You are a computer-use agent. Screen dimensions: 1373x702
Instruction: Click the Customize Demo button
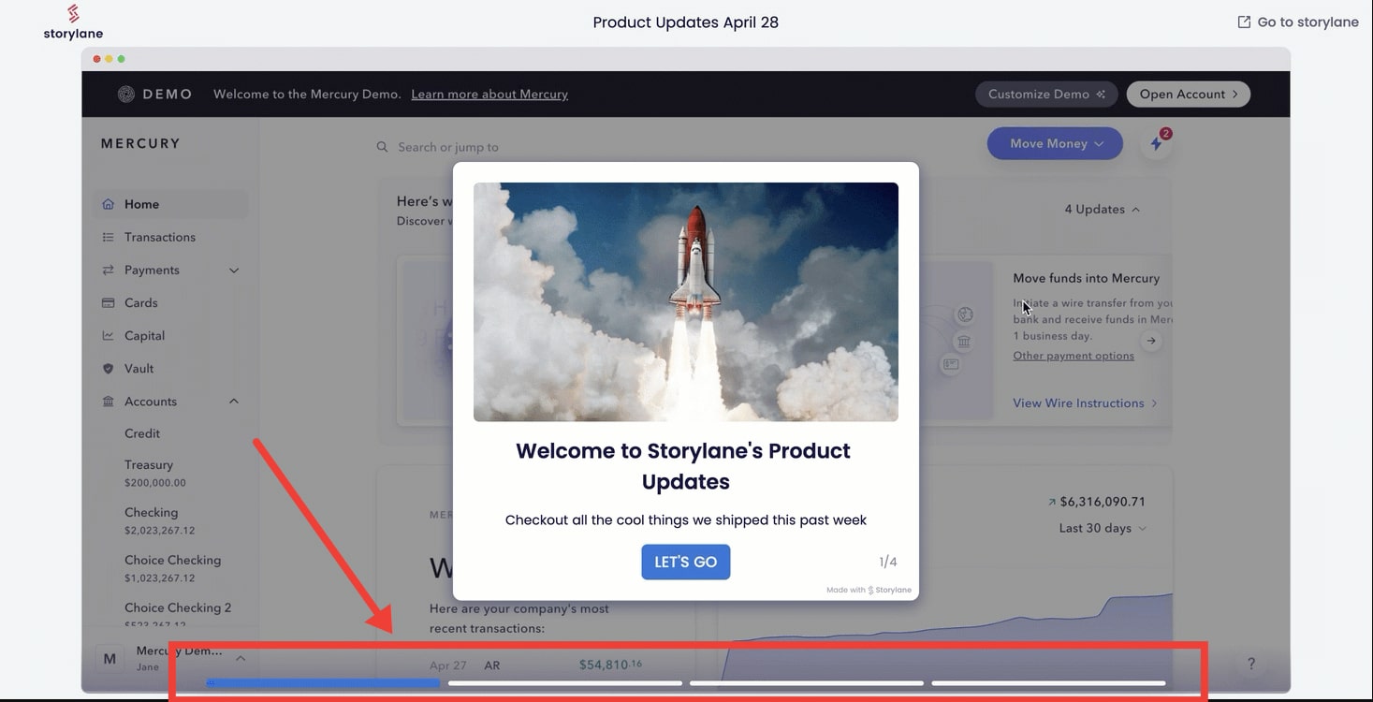pyautogui.click(x=1046, y=95)
